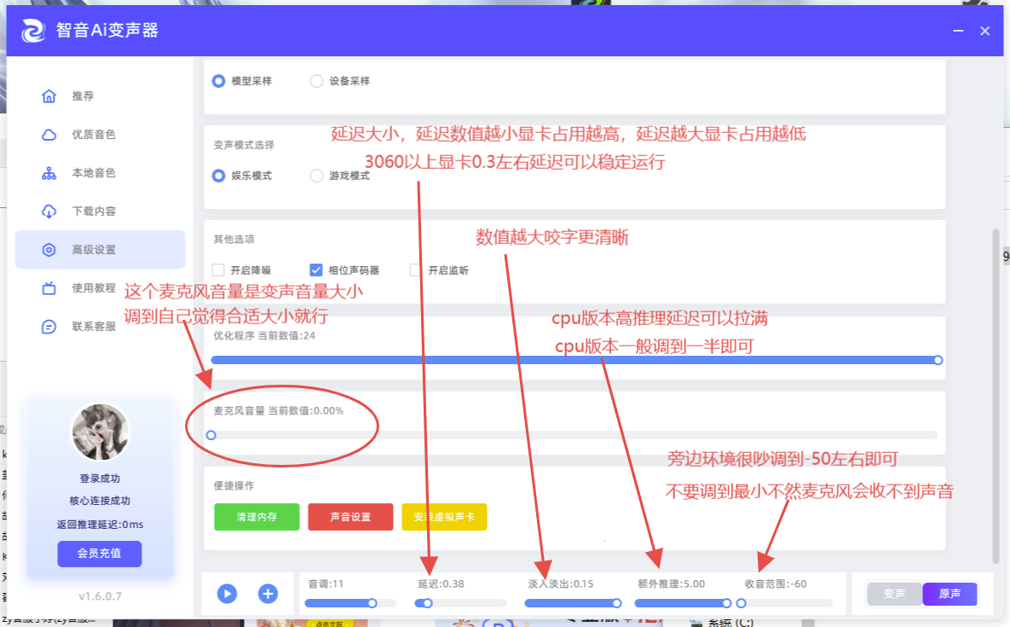
Task: Choose 娱乐模式 voice mode
Action: (x=218, y=176)
